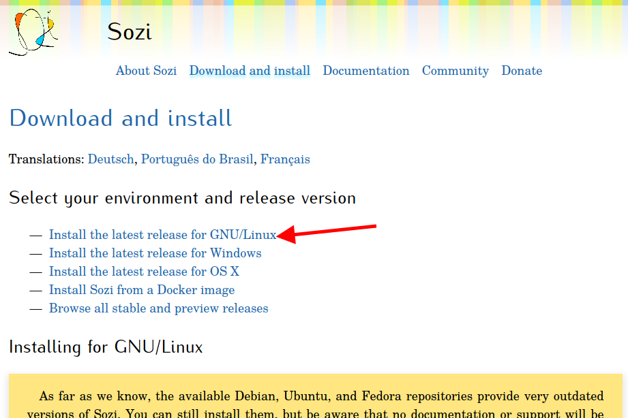Click the Installing for GNU/Linux heading

(x=106, y=347)
